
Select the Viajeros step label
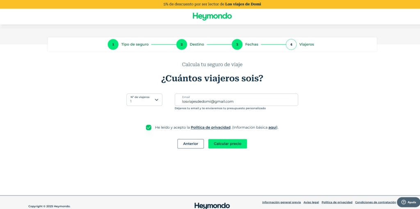tap(307, 44)
